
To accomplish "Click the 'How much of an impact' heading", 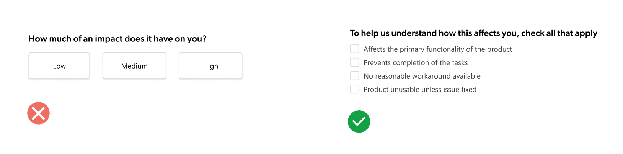I will 117,39.
